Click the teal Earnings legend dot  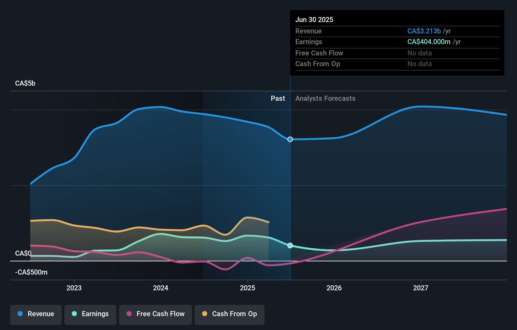tap(75, 314)
